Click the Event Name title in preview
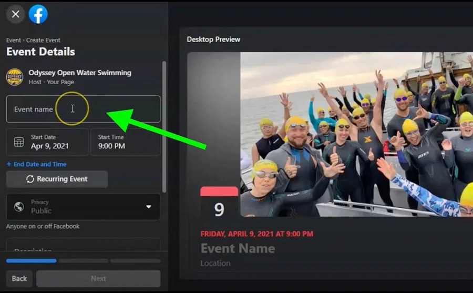473x293 pixels. pyautogui.click(x=238, y=248)
